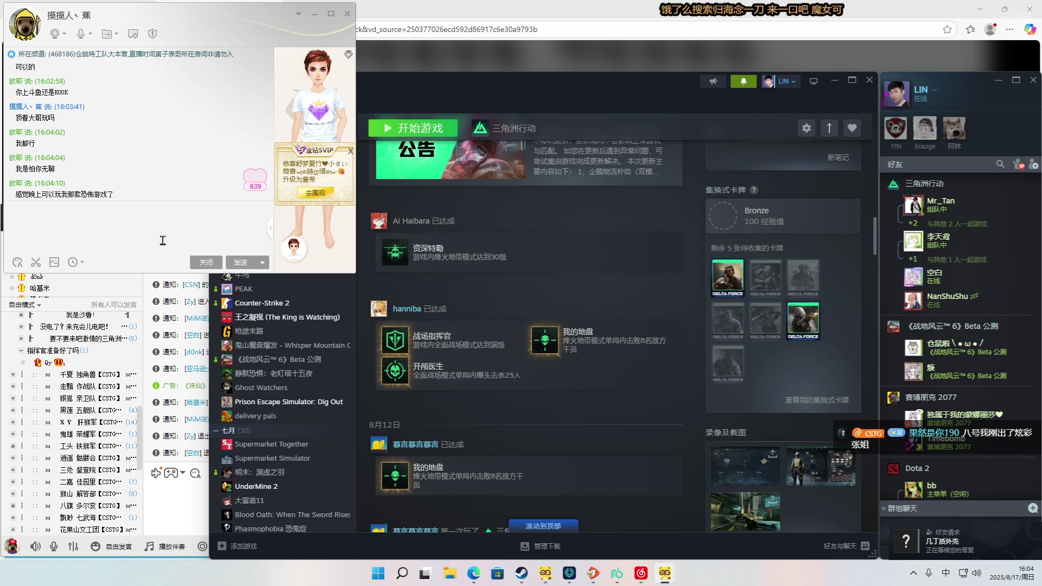Open Steam game settings gear icon
The image size is (1042, 586).
pyautogui.click(x=806, y=128)
